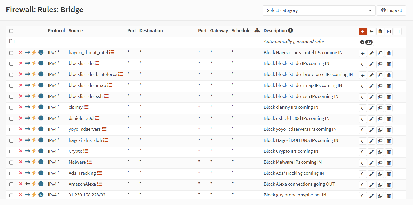Select the Malware rule checkbox
The height and width of the screenshot is (205, 413).
[11, 163]
